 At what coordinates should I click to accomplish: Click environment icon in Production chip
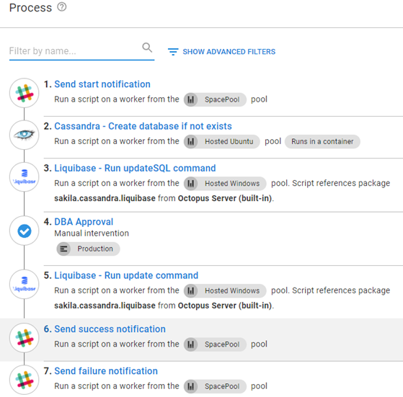click(63, 249)
